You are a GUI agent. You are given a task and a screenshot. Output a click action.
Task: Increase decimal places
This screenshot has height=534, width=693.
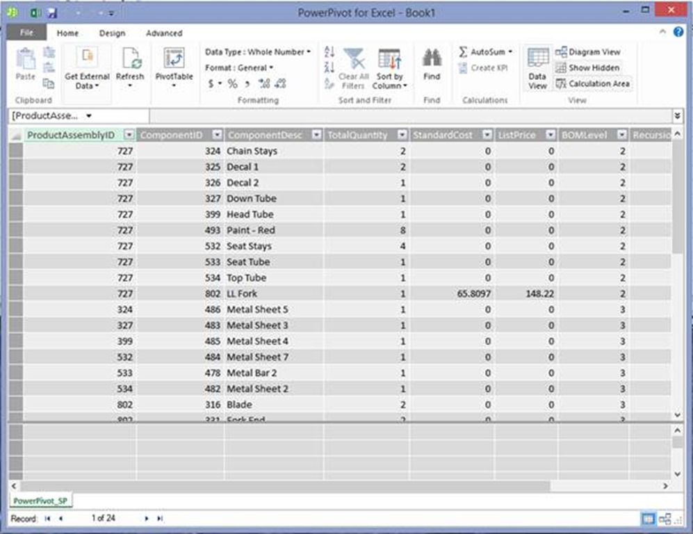coord(264,83)
